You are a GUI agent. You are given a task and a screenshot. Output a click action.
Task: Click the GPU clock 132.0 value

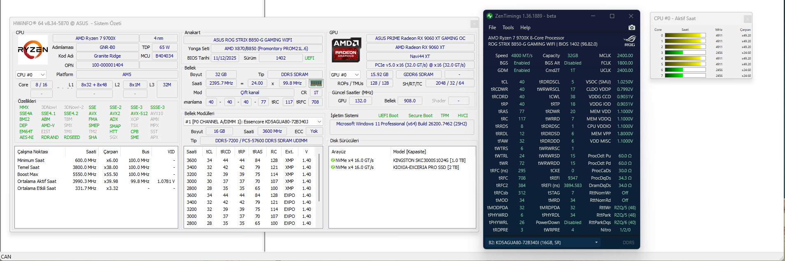361,101
